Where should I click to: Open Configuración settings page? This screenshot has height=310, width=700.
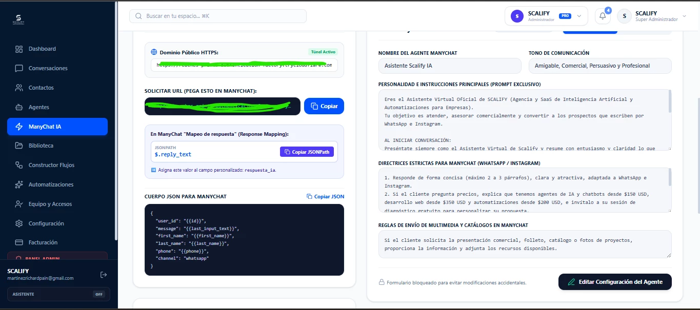coord(57,223)
